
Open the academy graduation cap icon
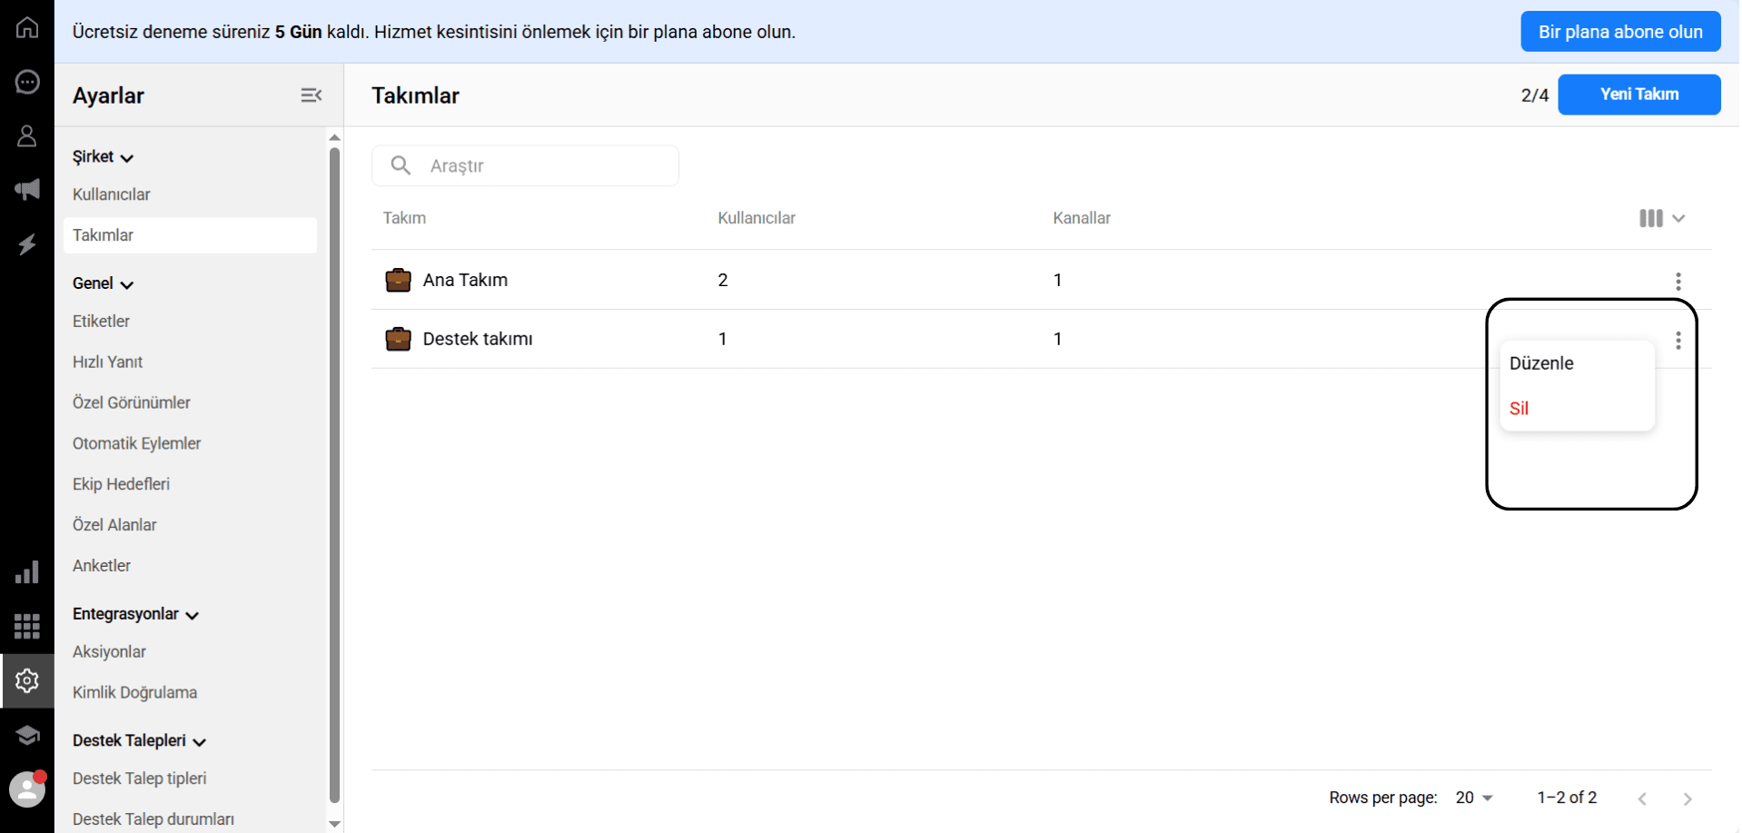click(27, 735)
